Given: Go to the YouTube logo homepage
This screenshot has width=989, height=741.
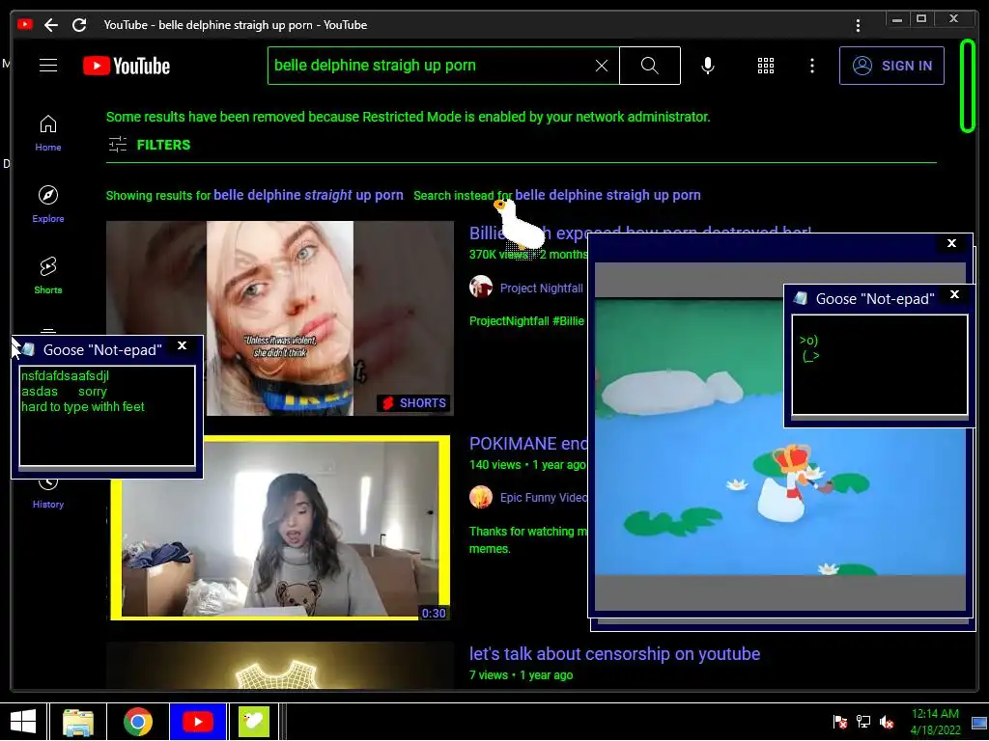Looking at the screenshot, I should click(x=127, y=66).
